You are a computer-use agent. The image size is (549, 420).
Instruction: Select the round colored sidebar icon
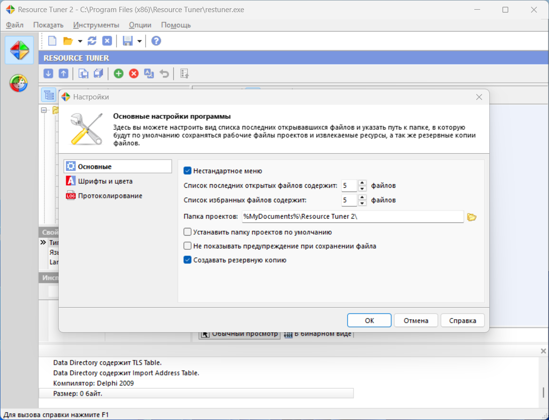[18, 83]
